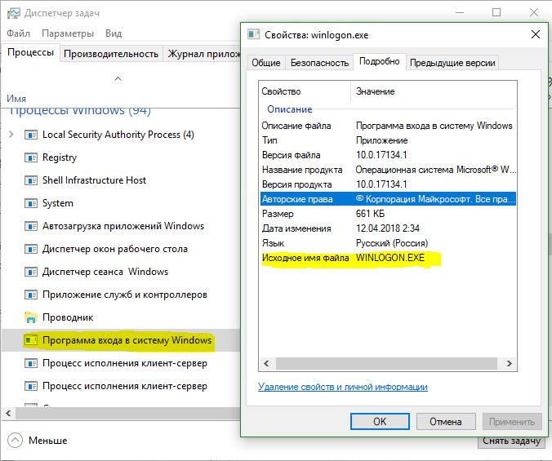
Task: Select the Размер 661 КБ row
Action: [388, 214]
